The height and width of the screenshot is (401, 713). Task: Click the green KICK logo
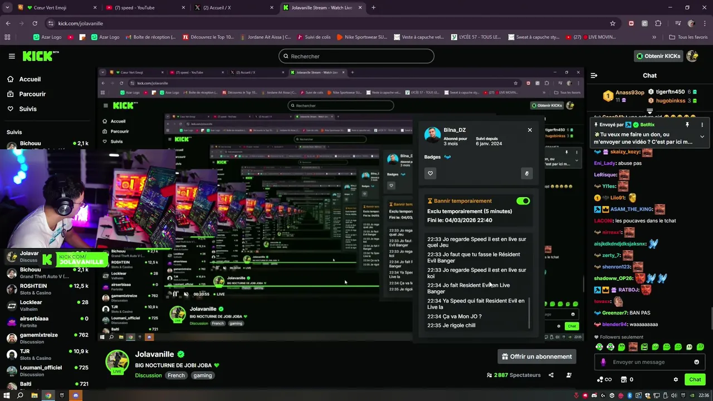point(41,56)
